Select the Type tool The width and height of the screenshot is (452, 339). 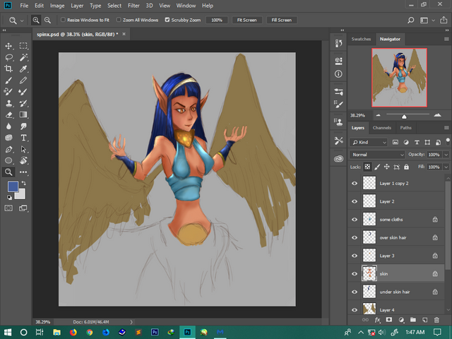click(x=23, y=138)
